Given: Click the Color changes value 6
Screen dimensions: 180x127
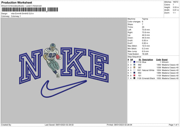Looking at the screenshot, I should [142, 22].
